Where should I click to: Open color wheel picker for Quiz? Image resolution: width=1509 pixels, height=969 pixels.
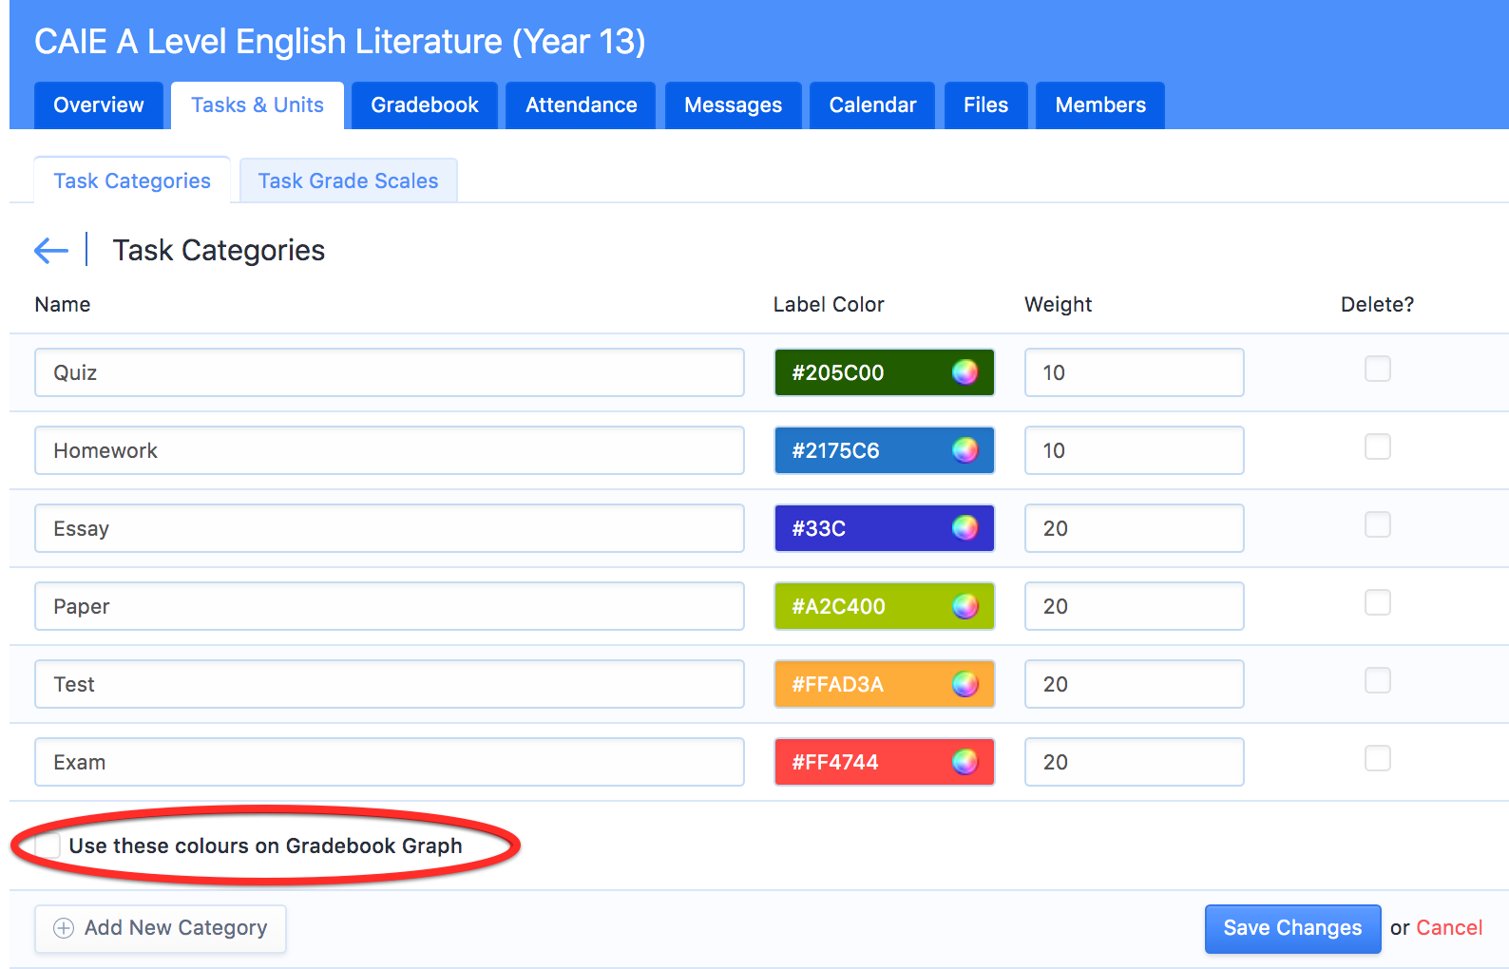point(965,372)
